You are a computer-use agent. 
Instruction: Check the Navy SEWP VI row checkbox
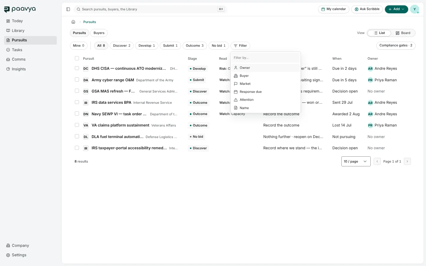tap(77, 113)
